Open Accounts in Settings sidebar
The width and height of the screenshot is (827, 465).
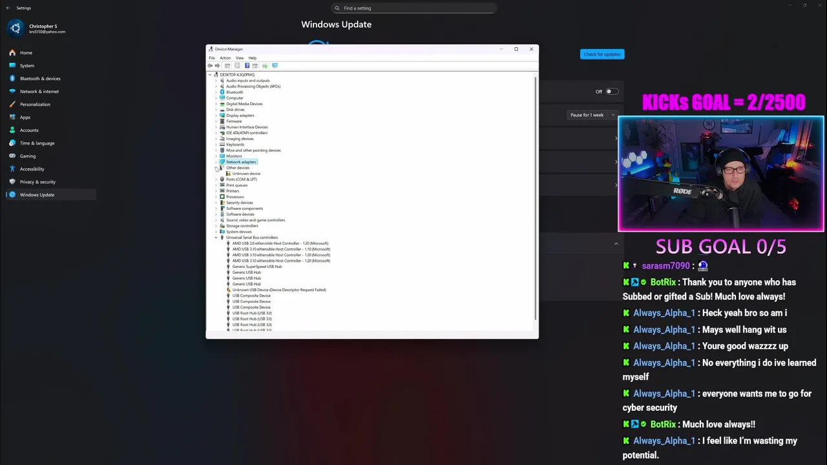pyautogui.click(x=51, y=130)
